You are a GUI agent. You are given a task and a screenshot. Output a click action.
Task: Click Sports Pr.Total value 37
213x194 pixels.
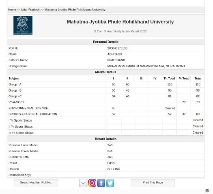click(x=184, y=114)
